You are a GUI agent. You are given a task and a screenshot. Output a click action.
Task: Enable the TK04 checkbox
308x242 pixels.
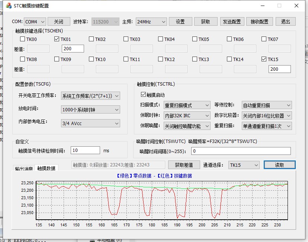160,39
